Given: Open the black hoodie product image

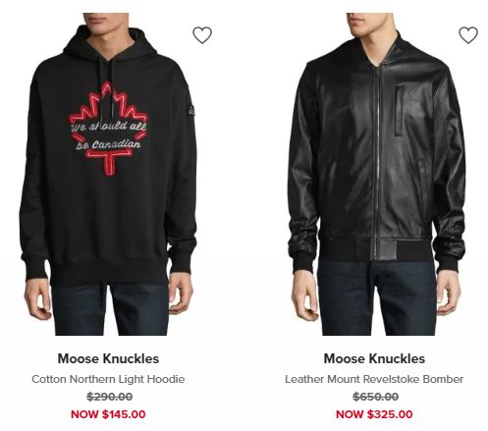Looking at the screenshot, I should [x=108, y=174].
